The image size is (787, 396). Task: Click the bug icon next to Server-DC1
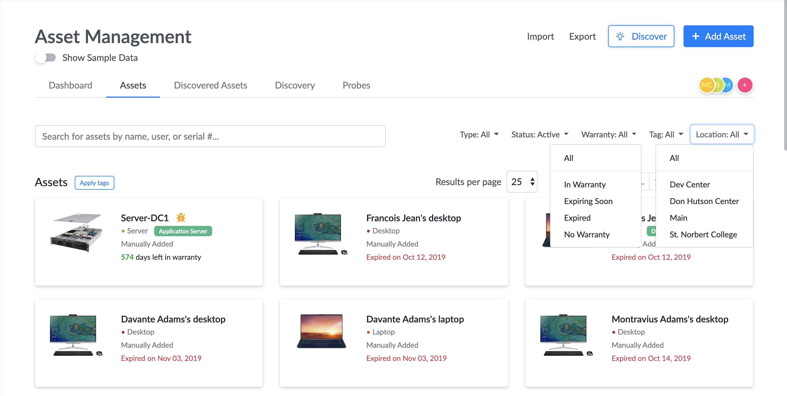(181, 218)
